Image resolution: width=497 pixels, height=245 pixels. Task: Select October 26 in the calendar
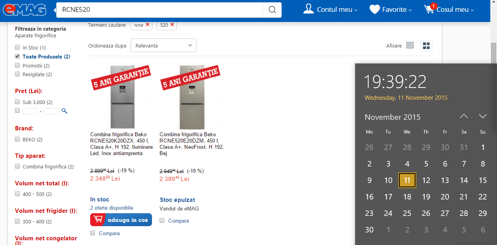369,147
